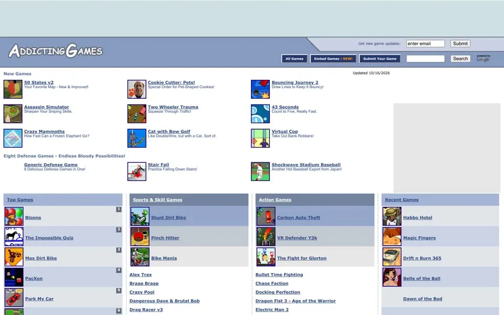
Task: Open the Recent Games category header
Action: (402, 199)
